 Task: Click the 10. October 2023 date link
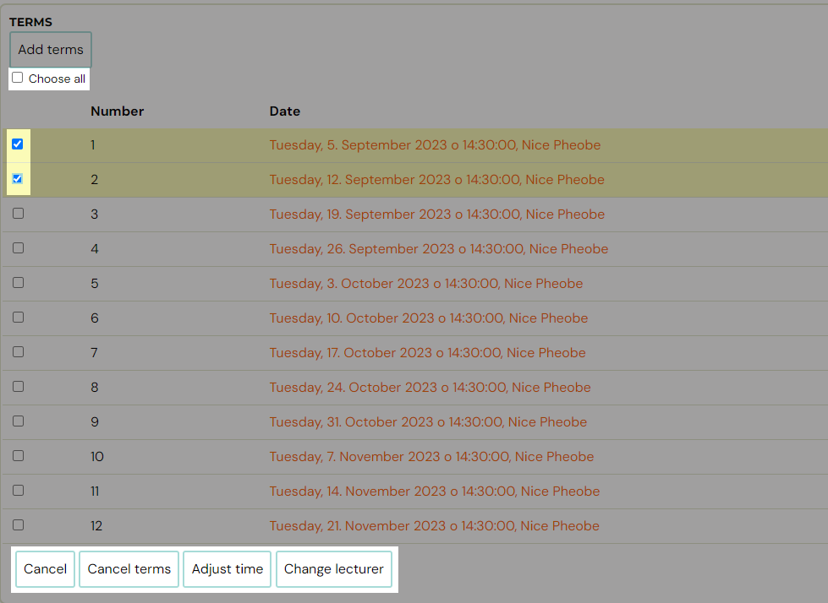[x=428, y=318]
